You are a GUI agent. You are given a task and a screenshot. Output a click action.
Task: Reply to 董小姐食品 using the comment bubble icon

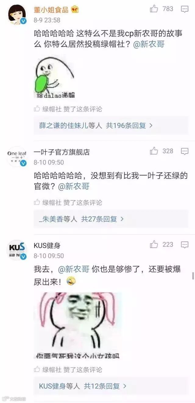(185, 9)
